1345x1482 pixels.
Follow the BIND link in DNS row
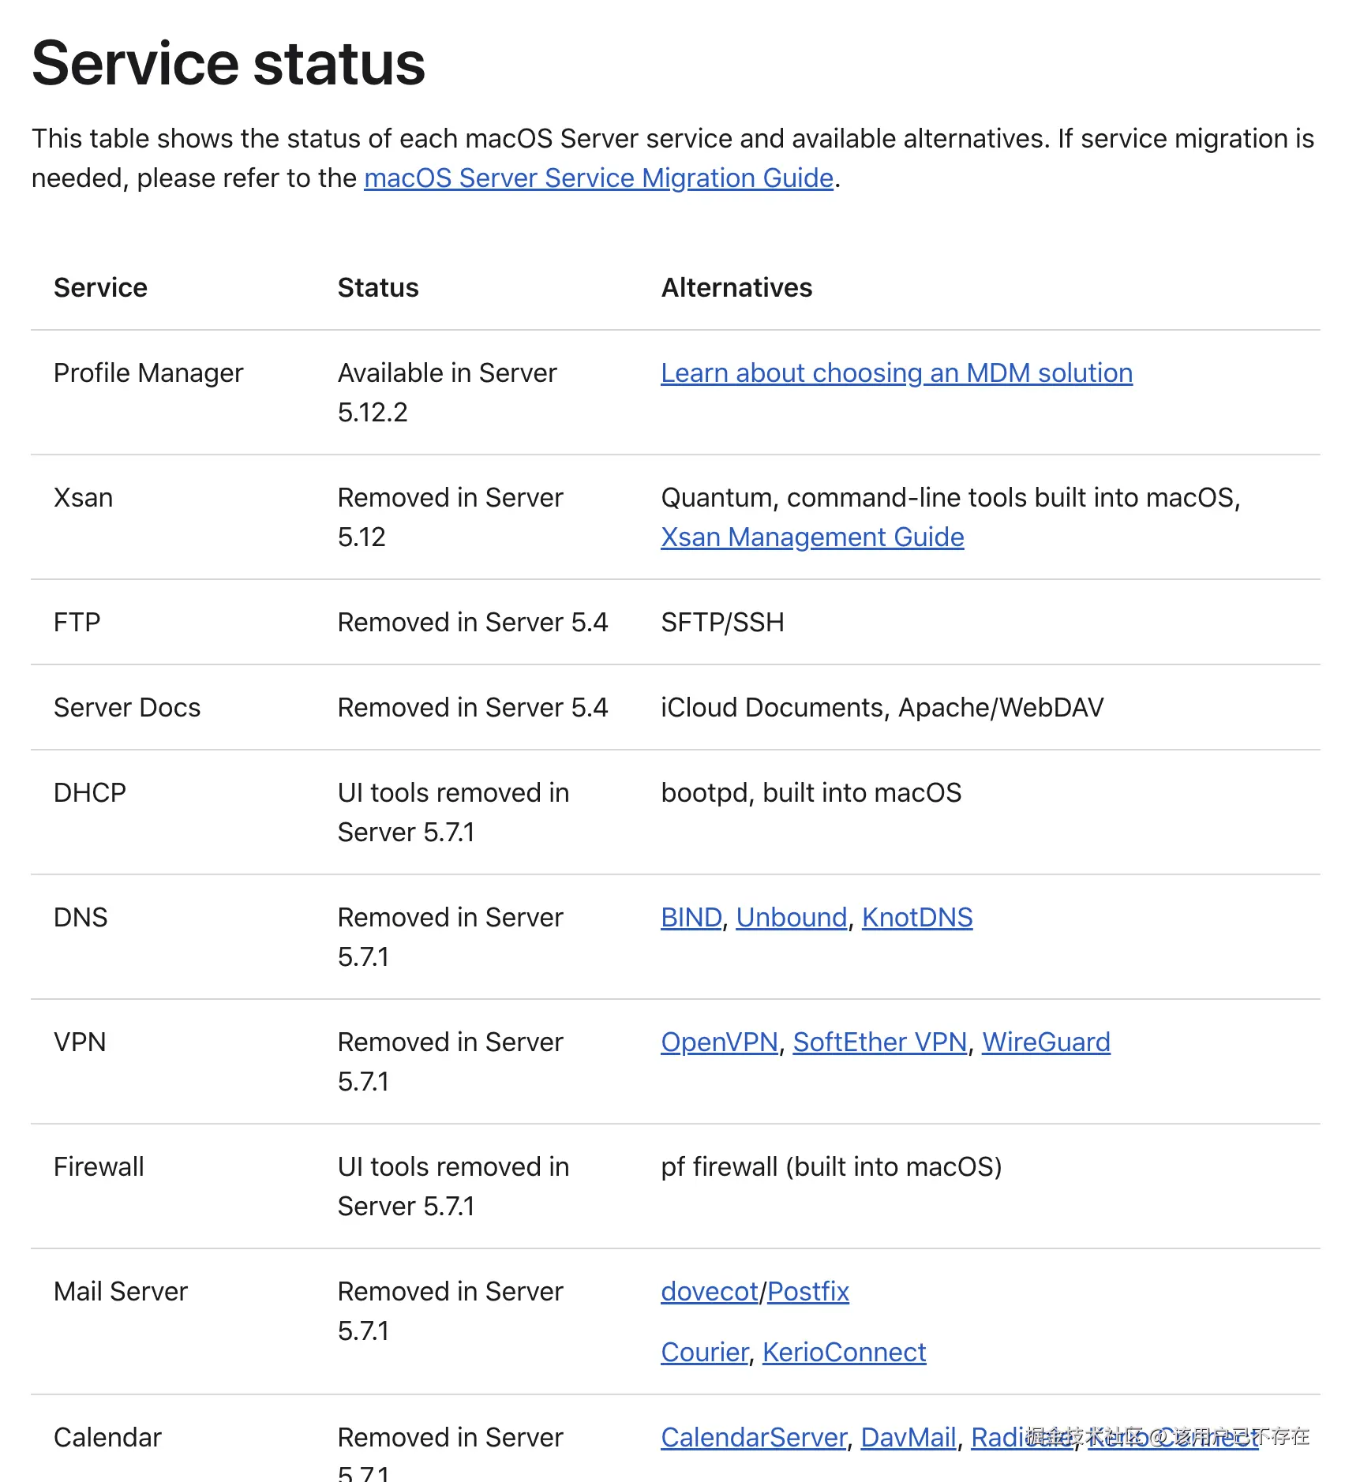tap(691, 918)
